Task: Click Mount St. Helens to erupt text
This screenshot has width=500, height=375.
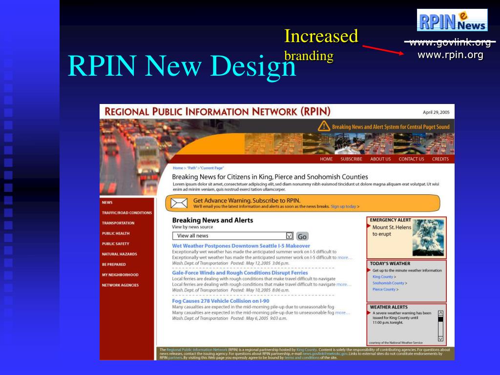Action: 392,230
